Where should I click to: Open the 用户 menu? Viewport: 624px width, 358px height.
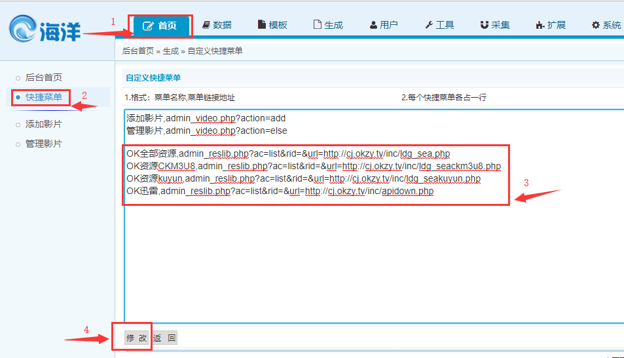(x=384, y=25)
